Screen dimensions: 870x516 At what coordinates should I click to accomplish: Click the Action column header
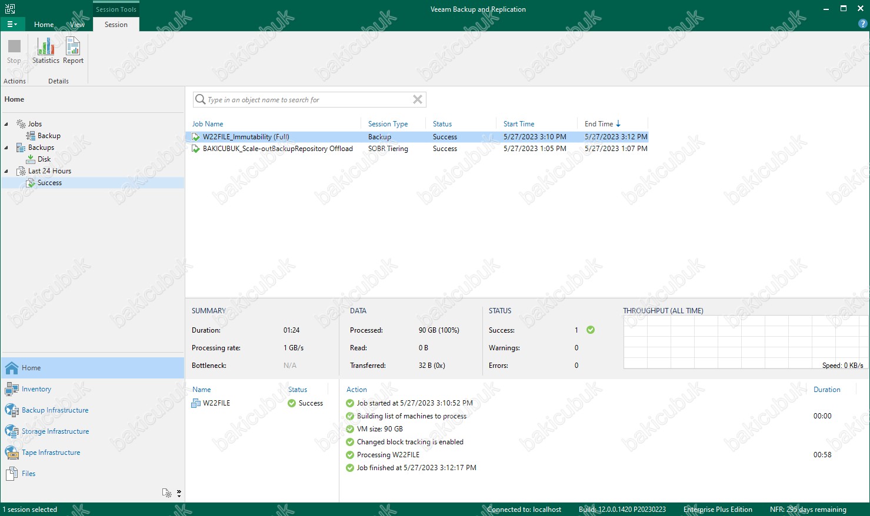coord(356,390)
